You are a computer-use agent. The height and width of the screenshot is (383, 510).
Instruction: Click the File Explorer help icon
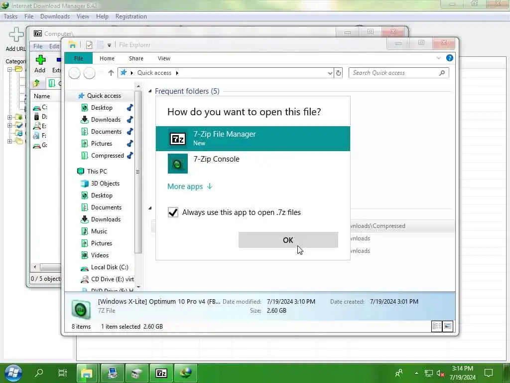point(450,58)
